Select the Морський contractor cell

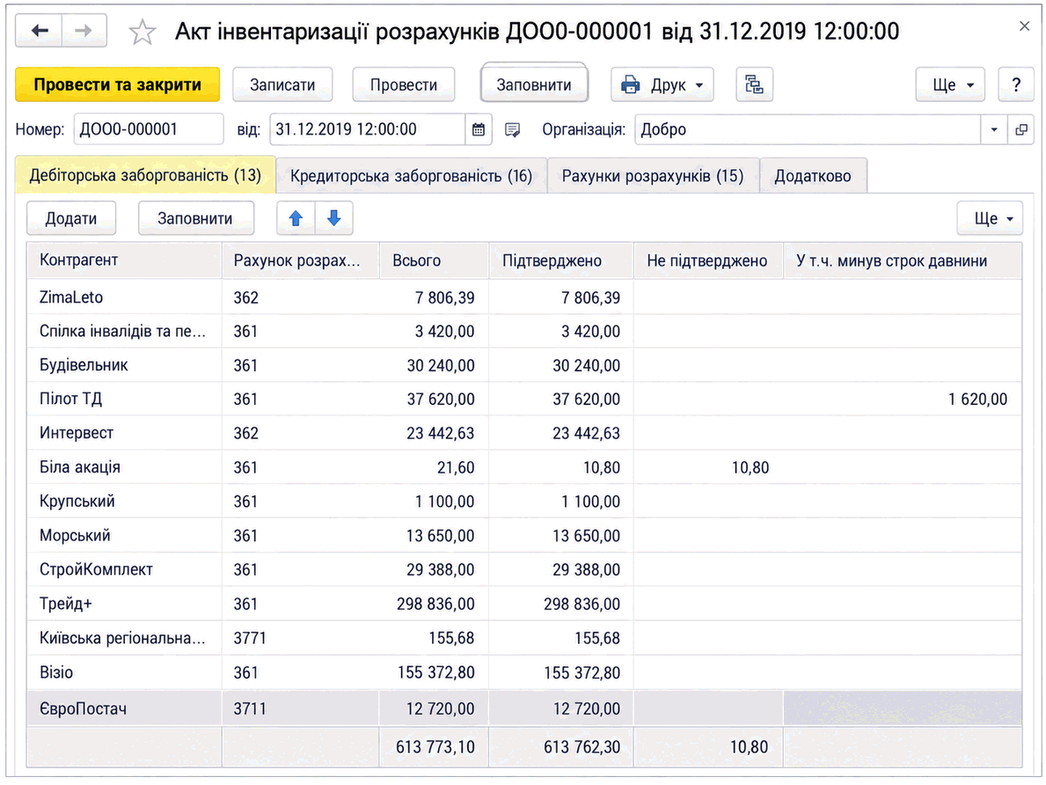point(124,535)
